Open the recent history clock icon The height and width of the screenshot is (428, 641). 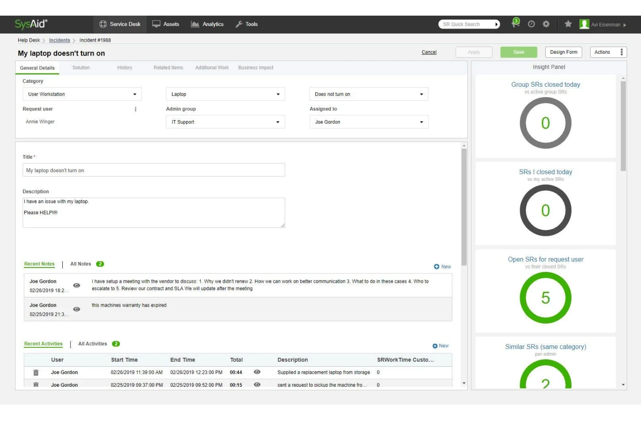[531, 24]
